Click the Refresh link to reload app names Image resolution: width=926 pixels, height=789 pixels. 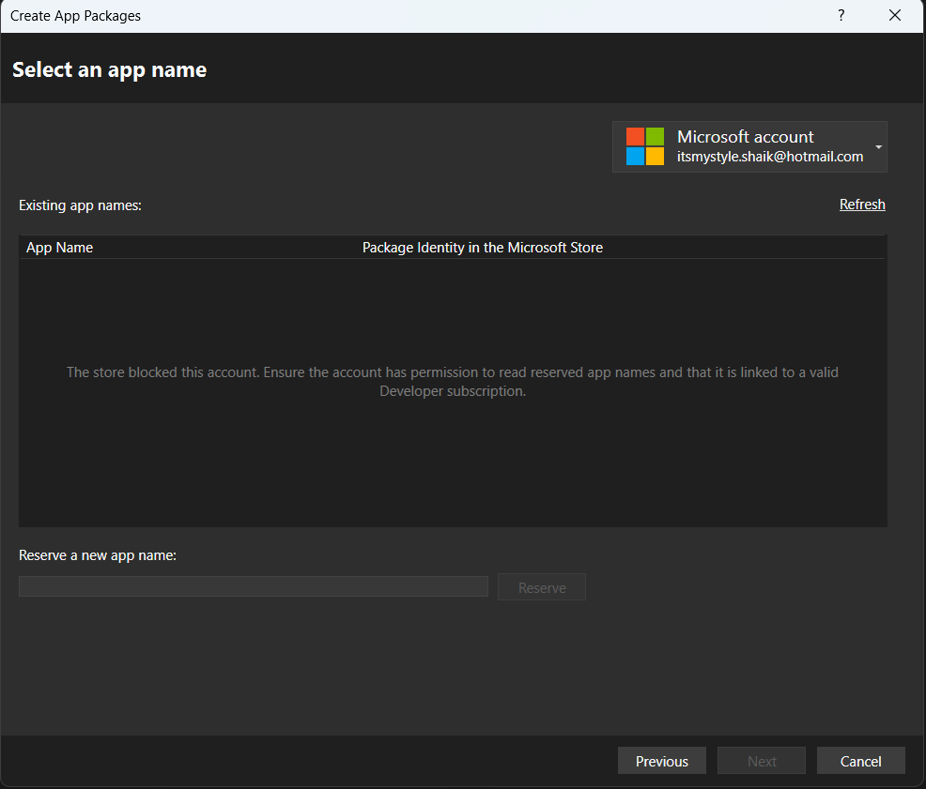tap(862, 205)
